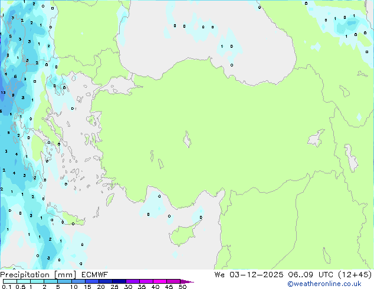Click the legend label '50'
Screen dimensions: 374x289
point(182,287)
